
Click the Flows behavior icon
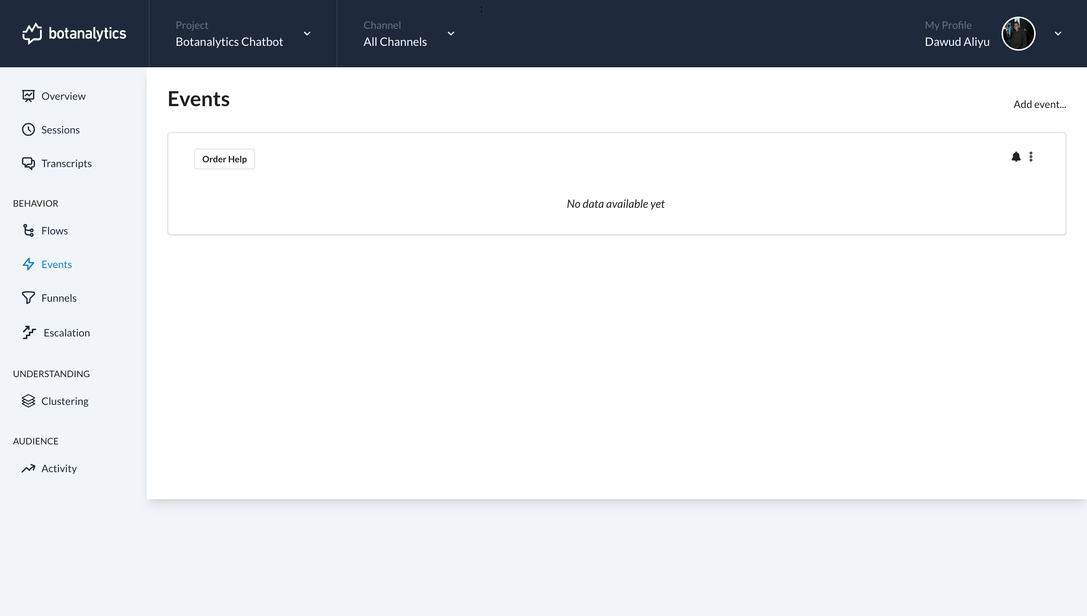pos(28,230)
